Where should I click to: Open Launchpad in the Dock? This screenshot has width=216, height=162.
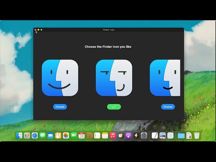[x=27, y=135]
